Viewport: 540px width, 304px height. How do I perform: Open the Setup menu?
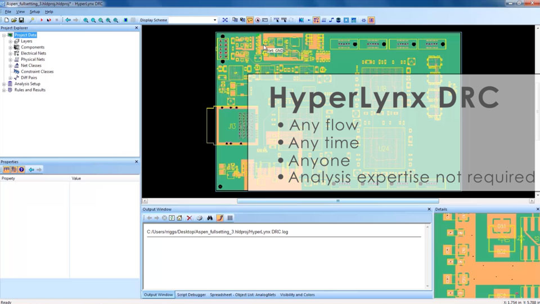34,11
